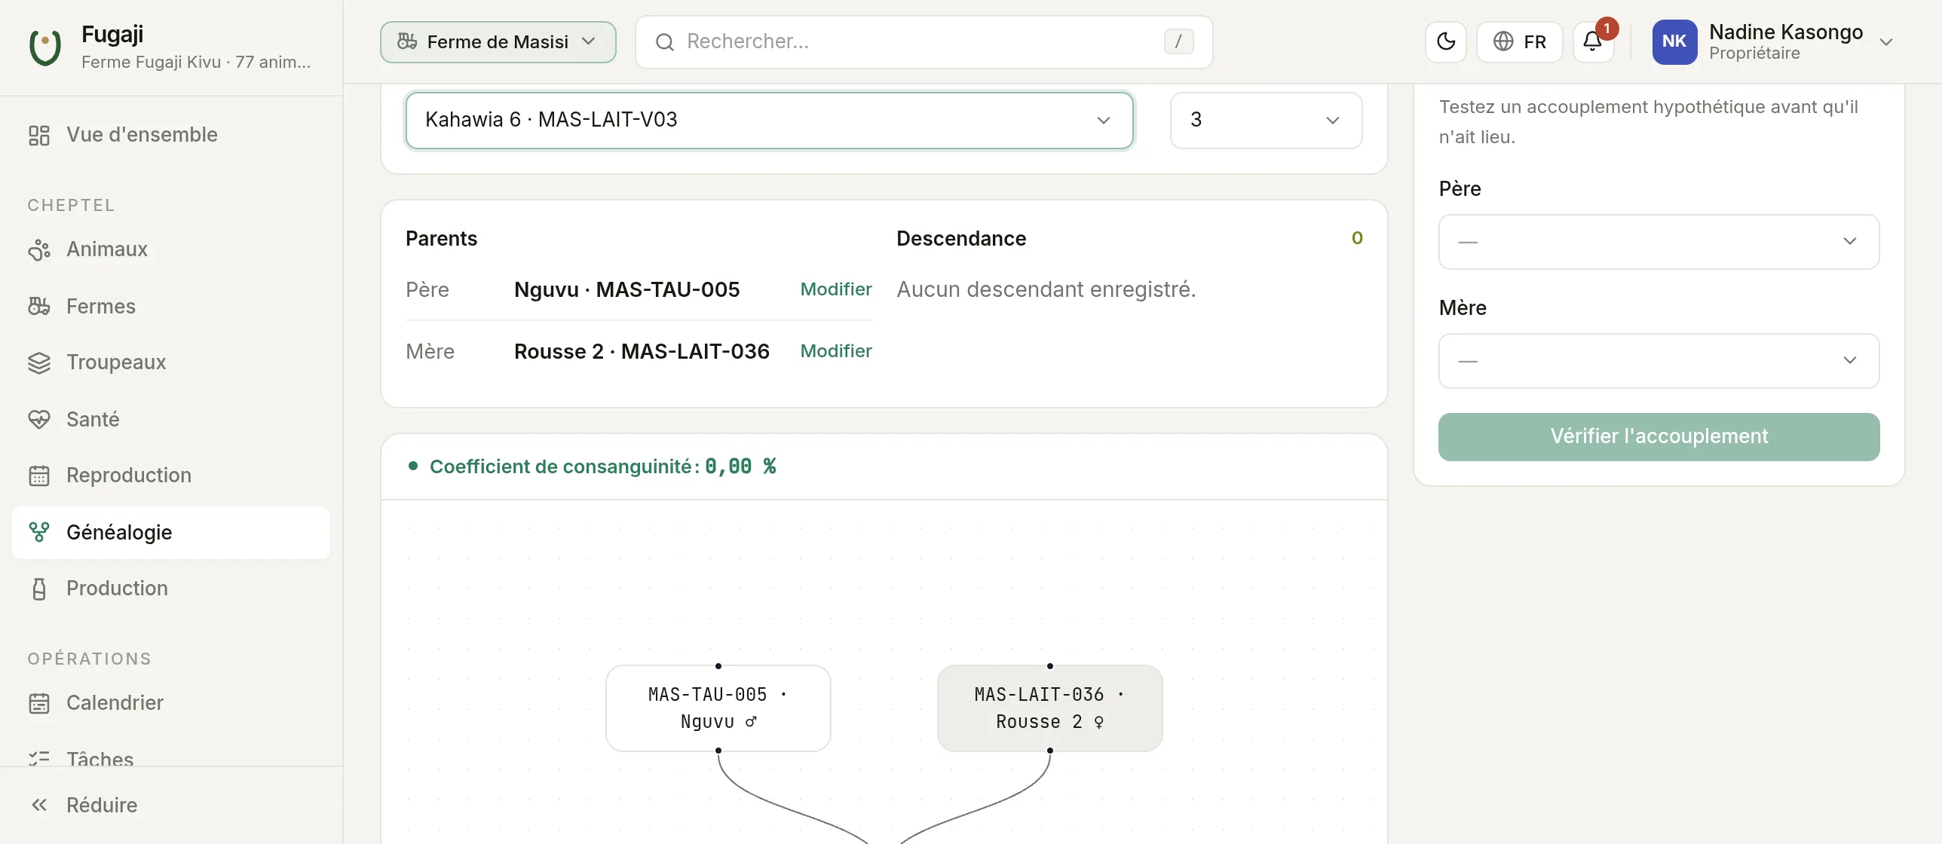Viewport: 1942px width, 844px height.
Task: Select the MAS-TAU-005 Nguvu pedigree node
Action: coord(718,708)
